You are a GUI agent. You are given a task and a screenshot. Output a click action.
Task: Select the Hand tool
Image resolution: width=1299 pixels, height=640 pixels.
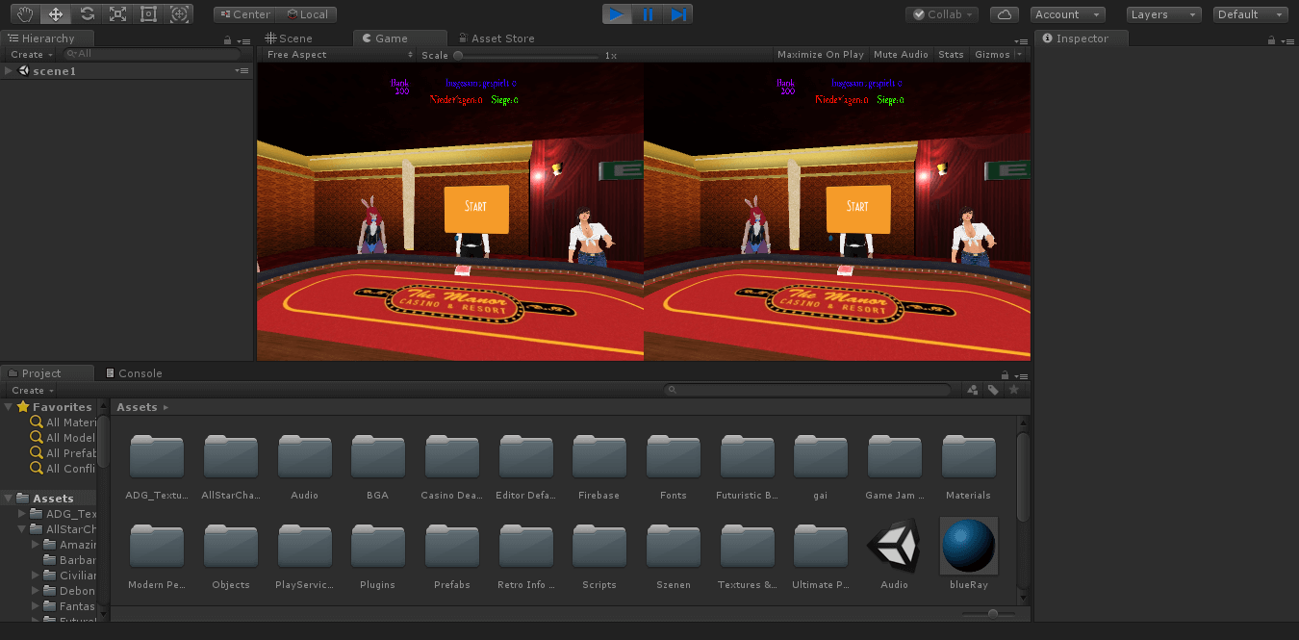(25, 14)
